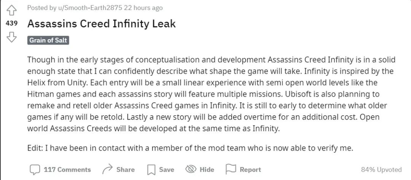Image resolution: width=411 pixels, height=180 pixels.
Task: Click the Save bookmark icon
Action: (151, 169)
